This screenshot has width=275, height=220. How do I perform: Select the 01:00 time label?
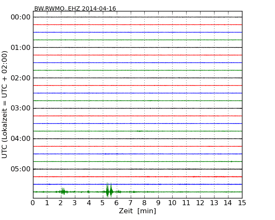21,47
